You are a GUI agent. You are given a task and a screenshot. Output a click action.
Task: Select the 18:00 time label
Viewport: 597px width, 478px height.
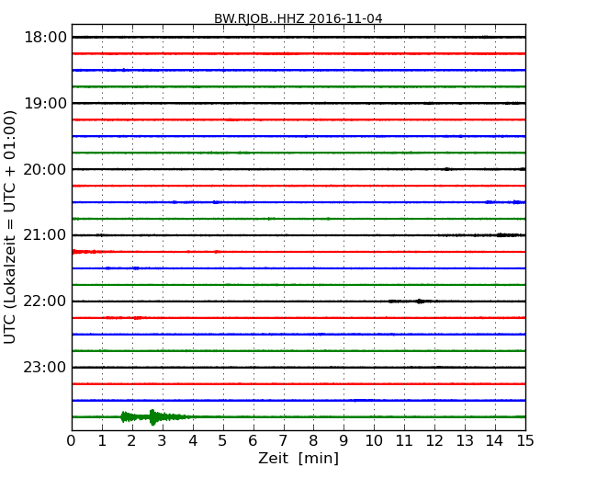click(45, 38)
